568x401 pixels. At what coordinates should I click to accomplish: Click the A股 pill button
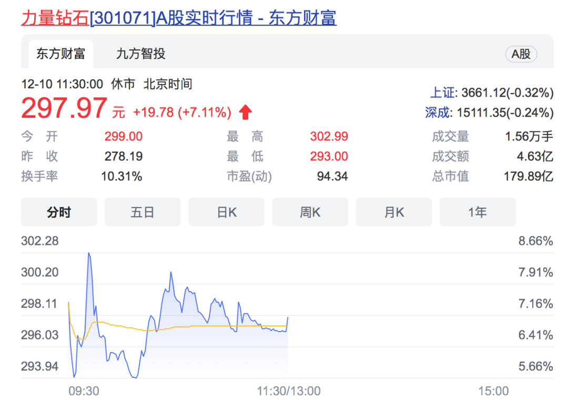point(521,54)
